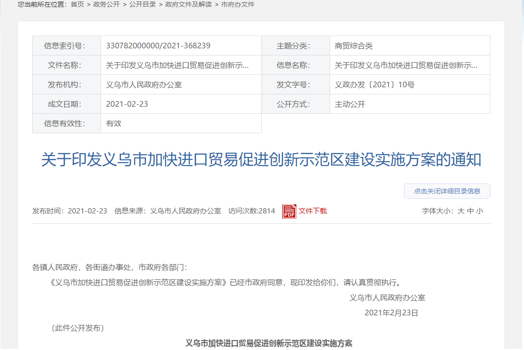Click the 主动公开 disclosure method cell
The width and height of the screenshot is (524, 350).
pos(350,104)
